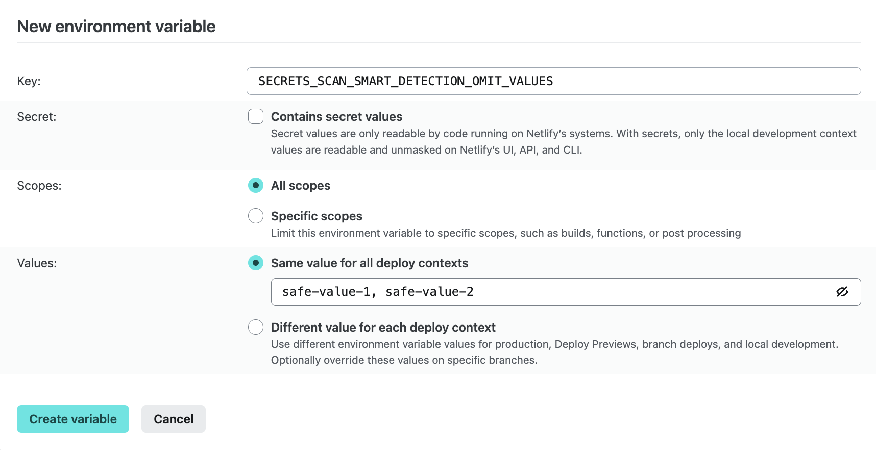
Task: Click the Specific scopes label text
Action: click(x=317, y=216)
